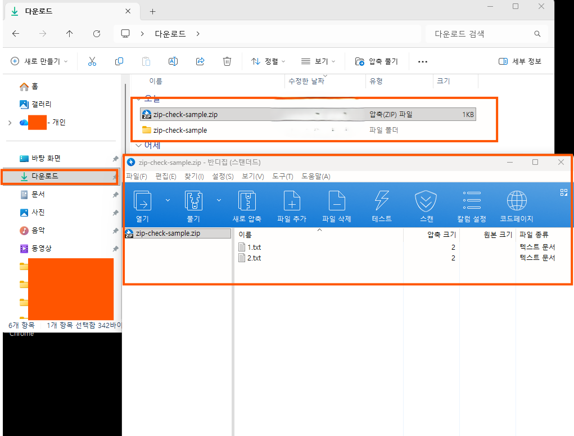Screen dimensions: 574x436
Task: Click the Copy icon in Explorer toolbar
Action: point(119,61)
